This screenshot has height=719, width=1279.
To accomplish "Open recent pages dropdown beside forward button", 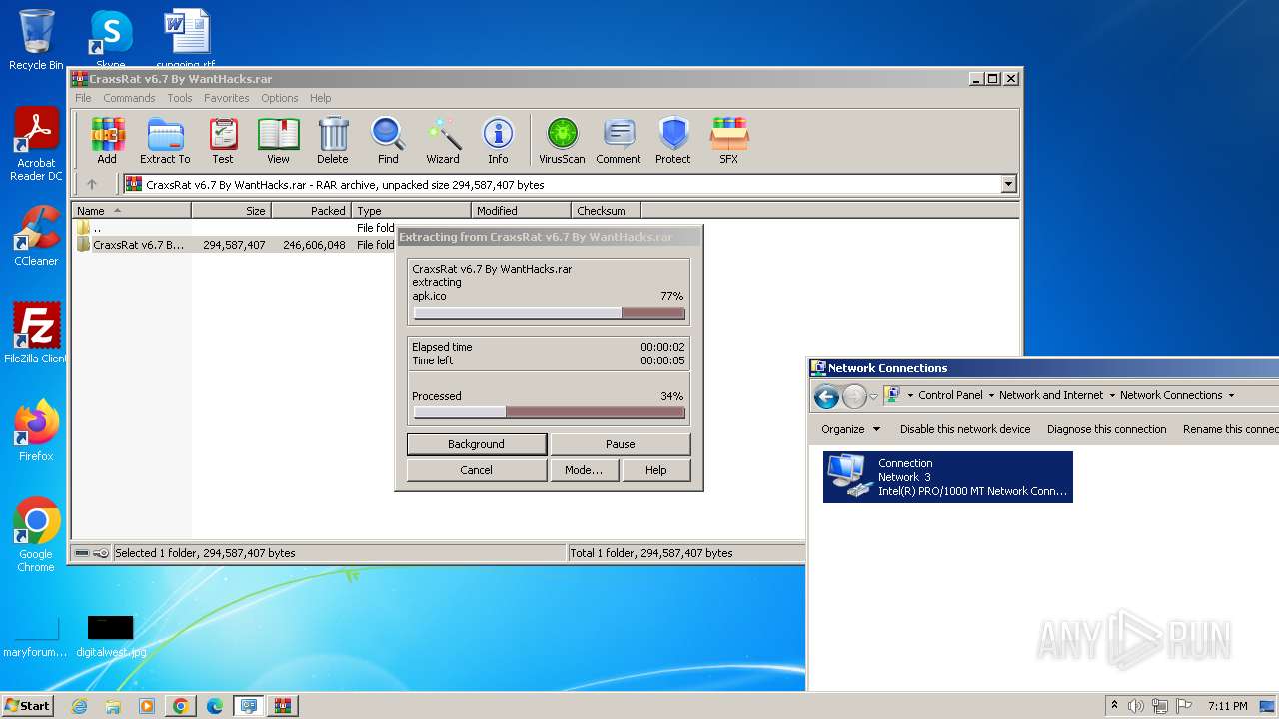I will pyautogui.click(x=873, y=396).
